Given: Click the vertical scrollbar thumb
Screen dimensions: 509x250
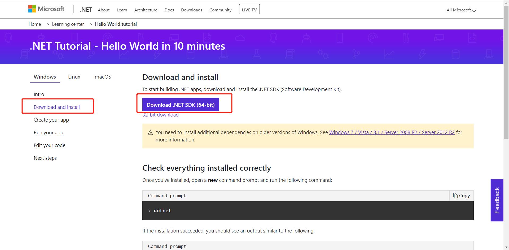Looking at the screenshot, I should tap(506, 72).
